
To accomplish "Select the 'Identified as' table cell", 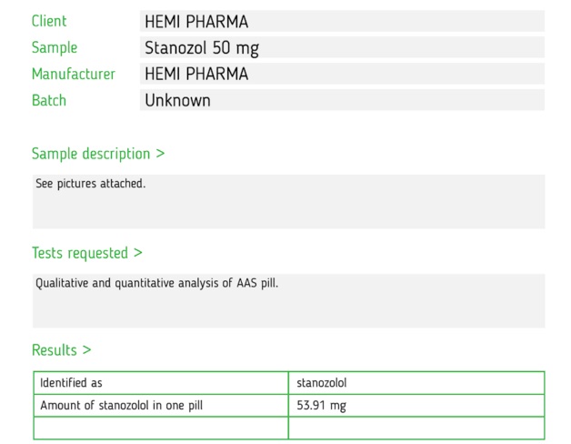I will (x=161, y=383).
